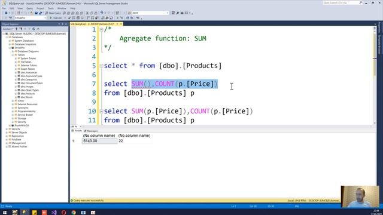Open the Windows Start menu
Viewport: 383px width, 215px height.
pyautogui.click(x=5, y=213)
